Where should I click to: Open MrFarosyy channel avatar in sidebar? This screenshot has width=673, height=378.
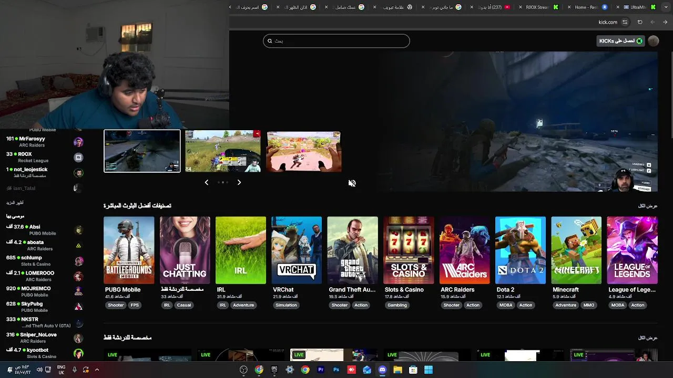tap(78, 142)
